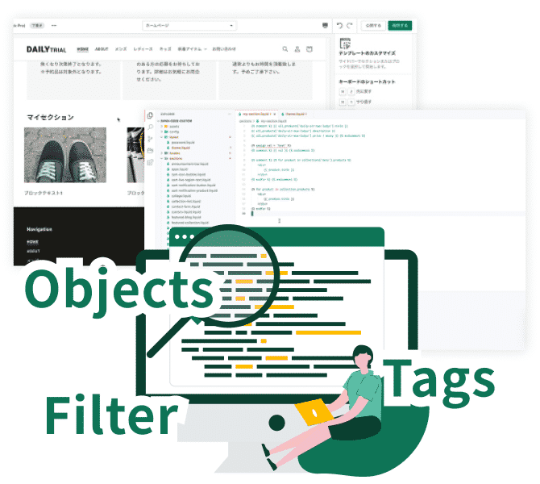Click the HOME link in the footer Navigation
The height and width of the screenshot is (484, 540).
[32, 241]
